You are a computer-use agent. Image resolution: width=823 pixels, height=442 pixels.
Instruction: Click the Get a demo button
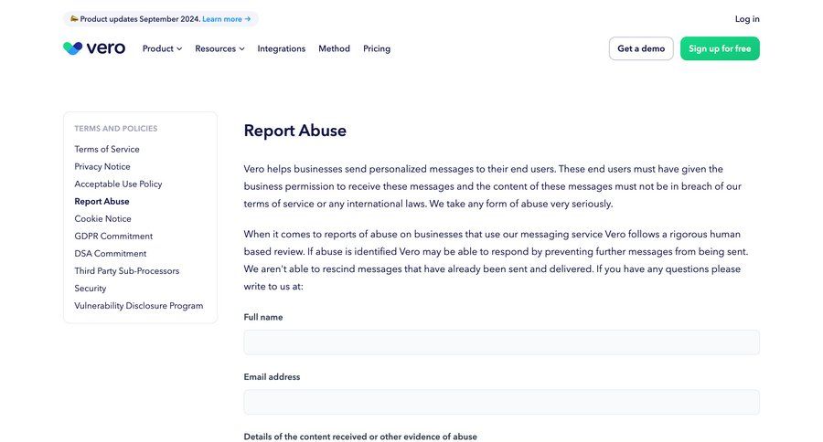[x=641, y=48]
